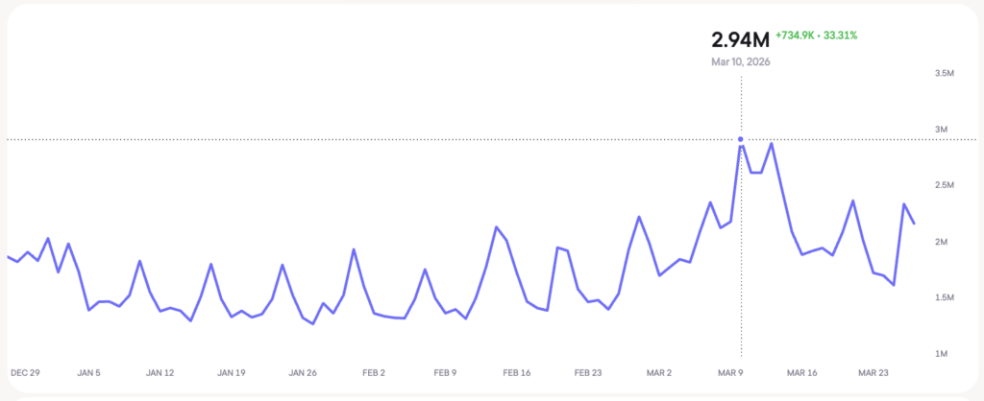Select the MAR 9 x-axis label
984x401 pixels.
(x=729, y=372)
